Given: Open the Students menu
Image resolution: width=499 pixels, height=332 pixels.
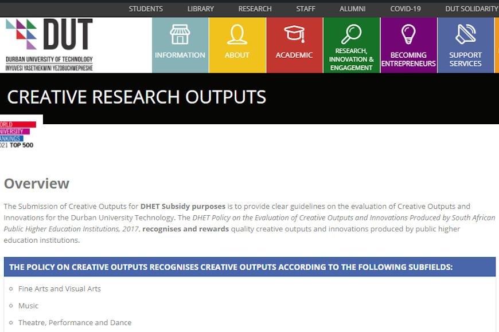Looking at the screenshot, I should [x=146, y=9].
